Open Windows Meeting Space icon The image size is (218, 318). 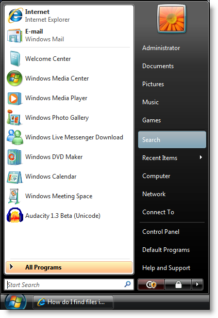[14, 196]
